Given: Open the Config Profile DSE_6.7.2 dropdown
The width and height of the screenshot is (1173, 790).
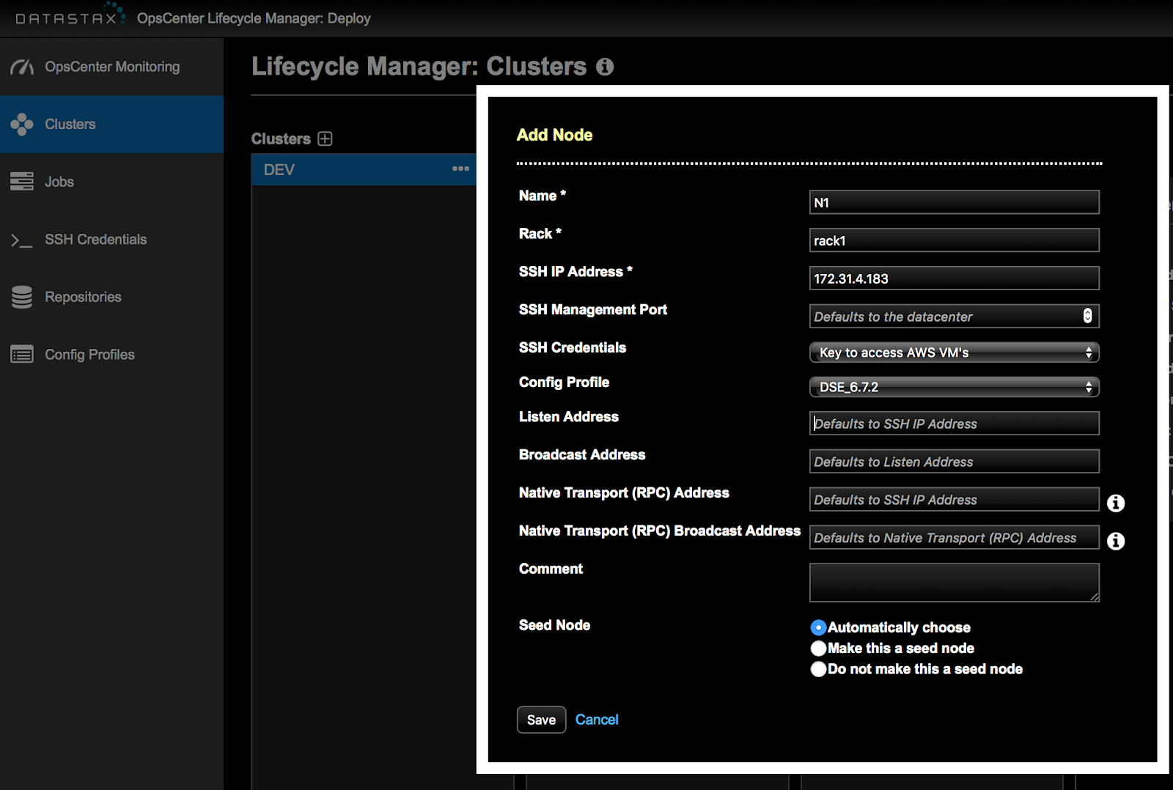Looking at the screenshot, I should (x=955, y=387).
